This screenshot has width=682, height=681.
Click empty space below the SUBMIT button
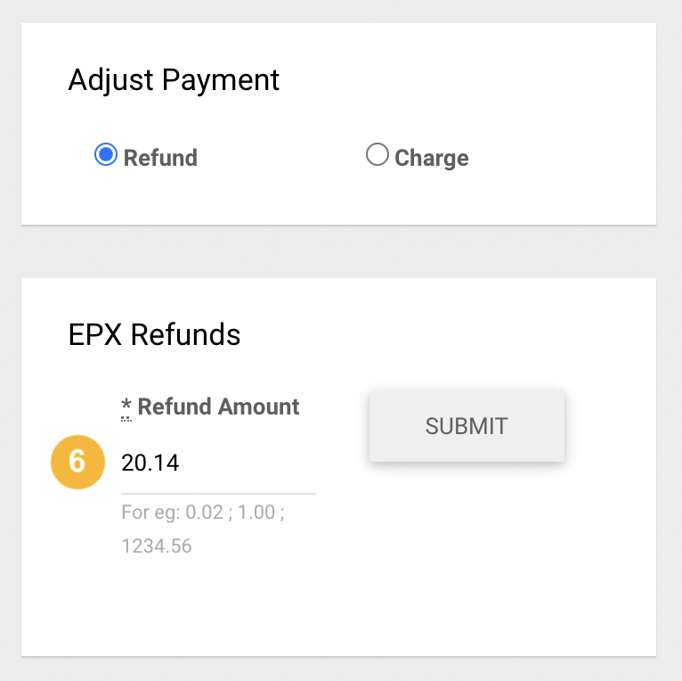(x=467, y=545)
